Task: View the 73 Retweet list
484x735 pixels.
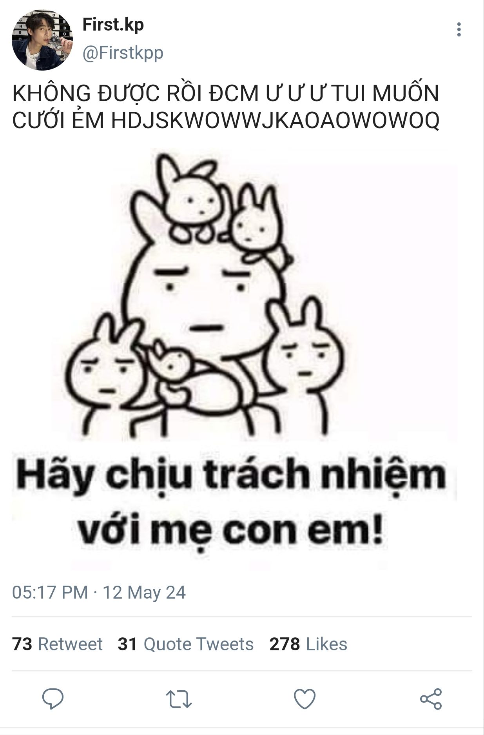Action: pos(57,644)
